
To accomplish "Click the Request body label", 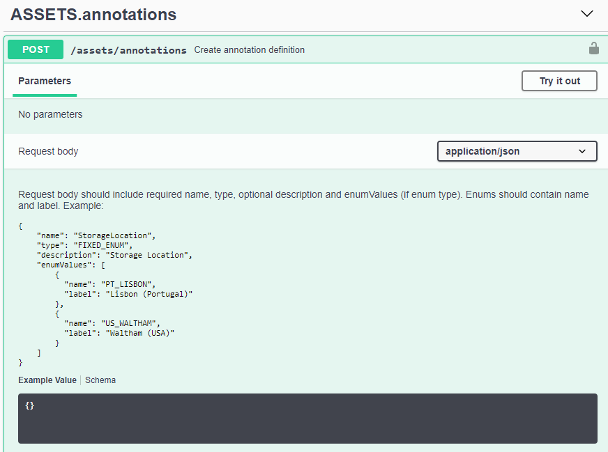I will tap(48, 151).
